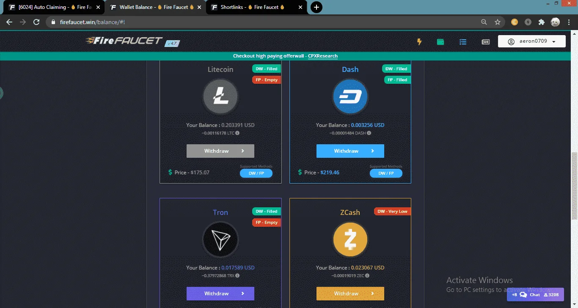The height and width of the screenshot is (308, 578).
Task: Reload the page with the refresh icon
Action: coord(36,22)
